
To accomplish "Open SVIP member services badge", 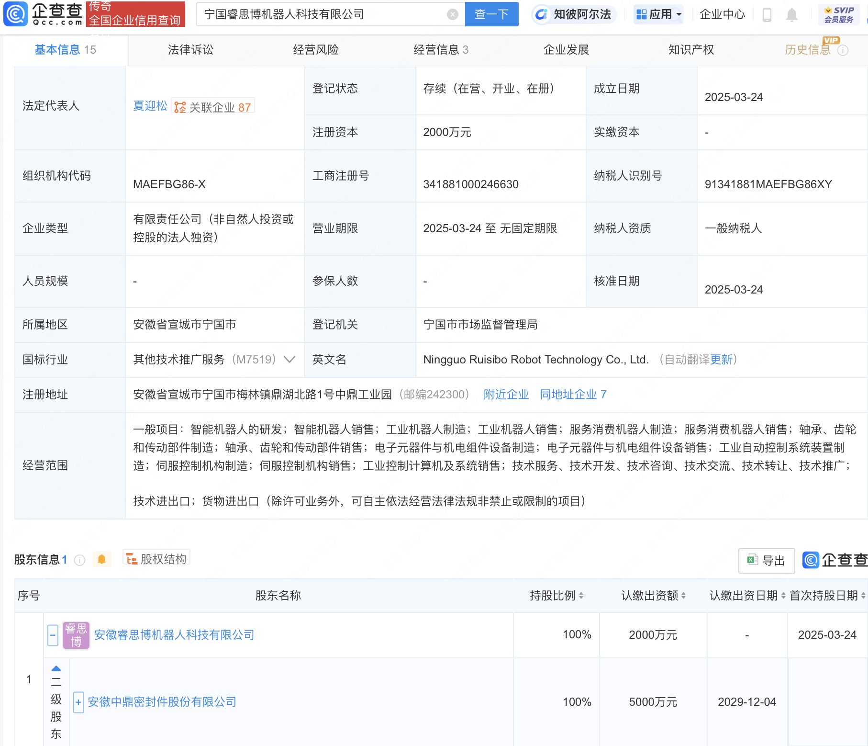I will (839, 14).
